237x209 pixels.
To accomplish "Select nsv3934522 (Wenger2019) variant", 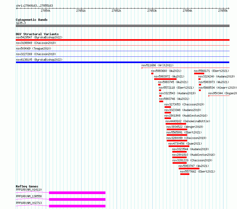I will (185, 127).
